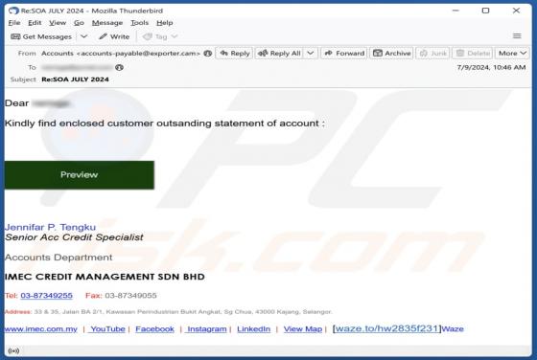Open the File menu
This screenshot has height=360, width=537.
pos(14,23)
